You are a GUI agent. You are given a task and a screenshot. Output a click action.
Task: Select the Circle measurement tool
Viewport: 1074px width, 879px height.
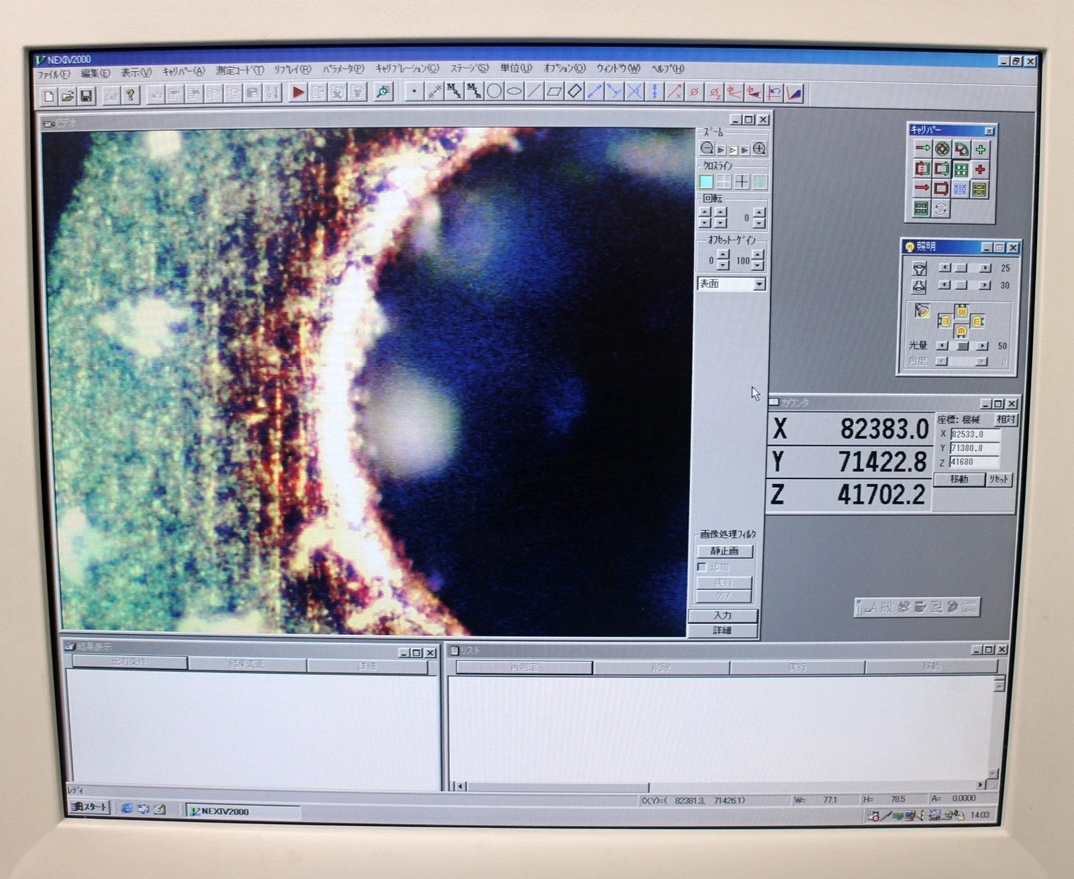tap(494, 91)
